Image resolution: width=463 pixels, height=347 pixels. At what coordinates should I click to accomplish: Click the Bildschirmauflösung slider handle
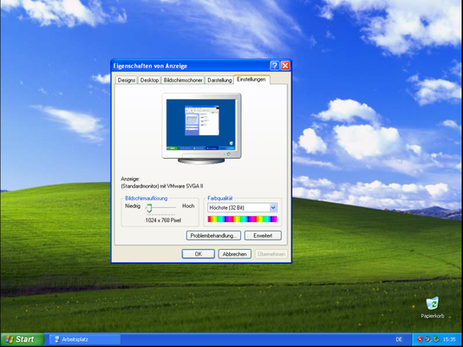[x=149, y=208]
